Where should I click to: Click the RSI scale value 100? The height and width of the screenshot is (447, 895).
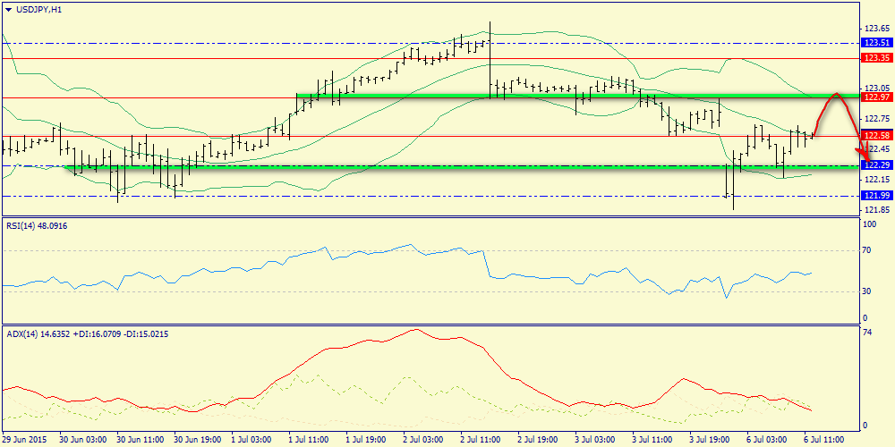871,224
